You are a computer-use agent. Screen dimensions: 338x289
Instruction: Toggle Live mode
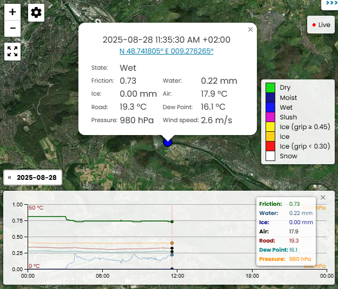click(321, 24)
